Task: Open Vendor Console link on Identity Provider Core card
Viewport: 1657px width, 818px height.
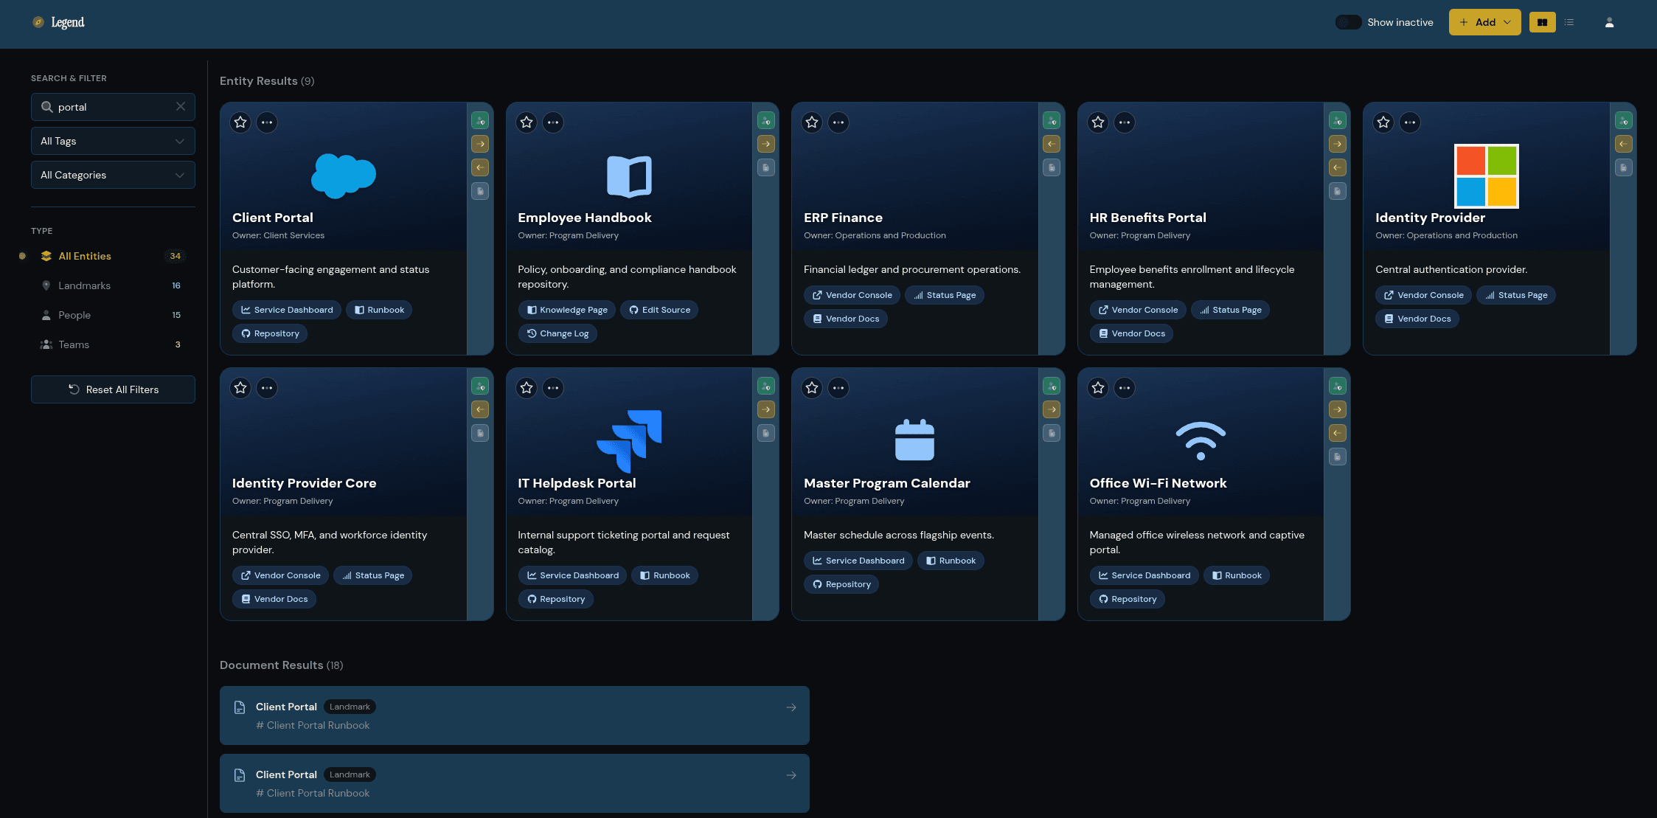Action: [x=279, y=575]
